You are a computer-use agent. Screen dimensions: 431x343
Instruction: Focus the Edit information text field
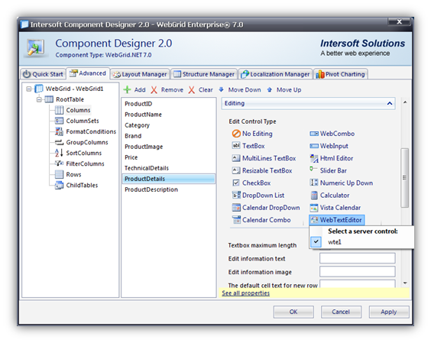pos(358,258)
